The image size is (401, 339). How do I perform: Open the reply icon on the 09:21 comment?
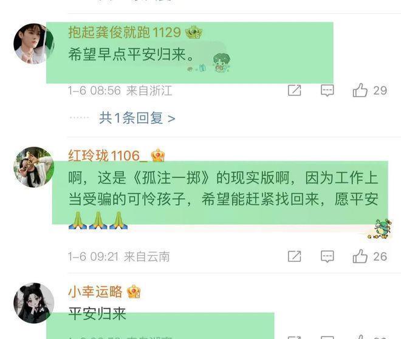327,256
